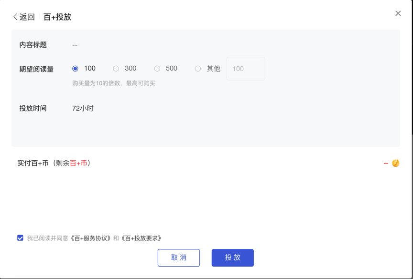This screenshot has height=279, width=413.
Task: Focus the custom reading amount input field
Action: pos(246,69)
